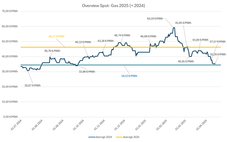Select the 48,74 €/MWh data label
Image resolution: width=227 pixels, height=142 pixels.
[122, 35]
